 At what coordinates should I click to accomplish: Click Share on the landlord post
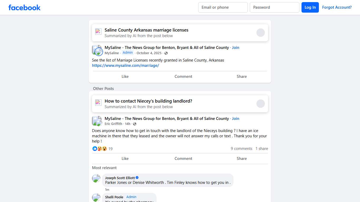coord(242,158)
